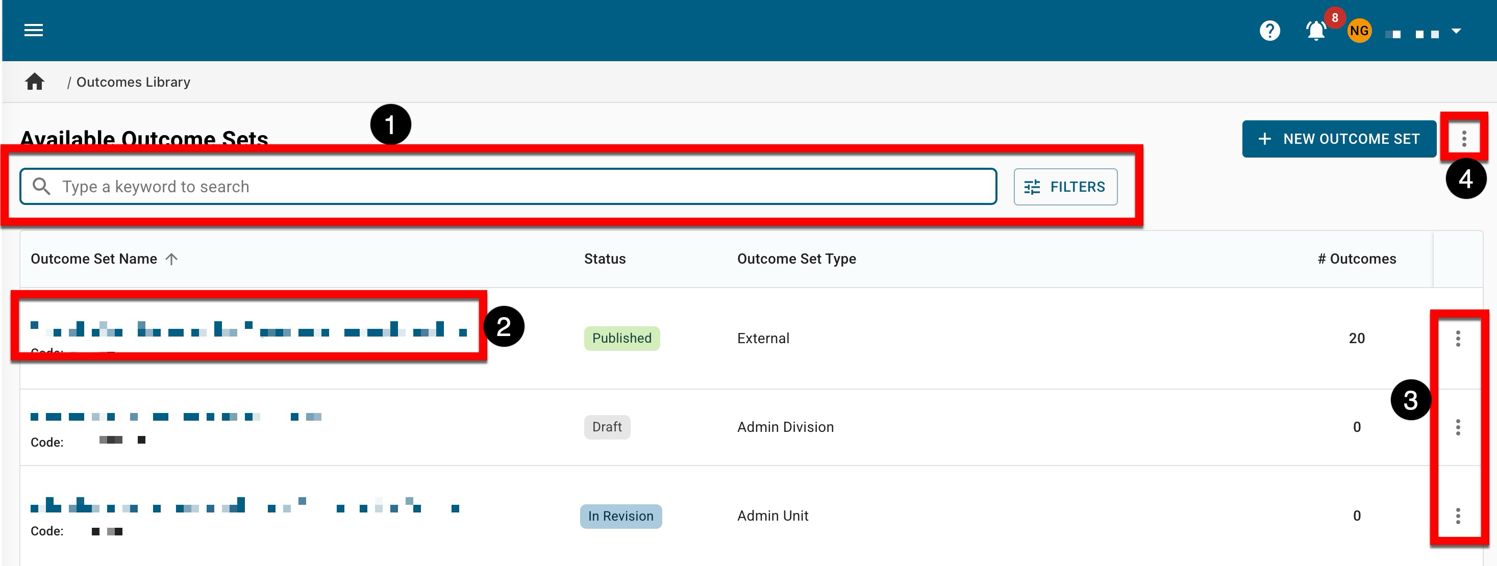This screenshot has height=566, width=1497.
Task: Open the Admin Division outcome set link
Action: coord(176,417)
